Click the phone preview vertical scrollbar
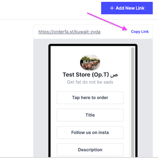 tap(133, 102)
